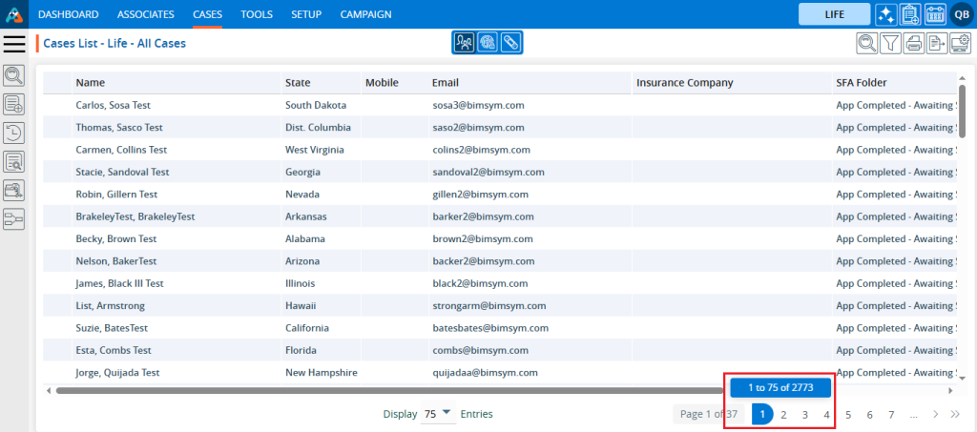Click the filter funnel icon
This screenshot has width=977, height=432.
point(889,42)
